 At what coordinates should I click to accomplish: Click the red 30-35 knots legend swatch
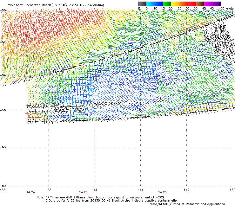(x=192, y=4)
